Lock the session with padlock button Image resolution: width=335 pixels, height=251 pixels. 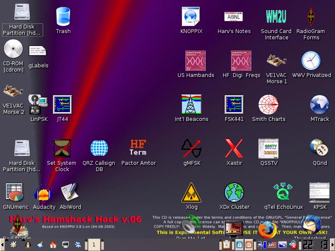coord(239,245)
